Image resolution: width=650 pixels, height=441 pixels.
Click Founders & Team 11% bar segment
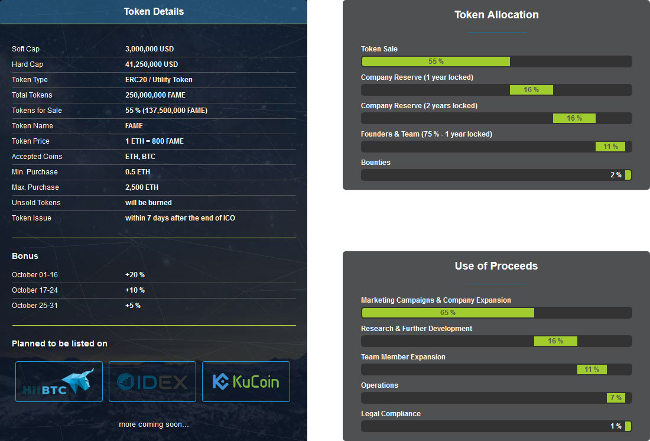point(610,147)
